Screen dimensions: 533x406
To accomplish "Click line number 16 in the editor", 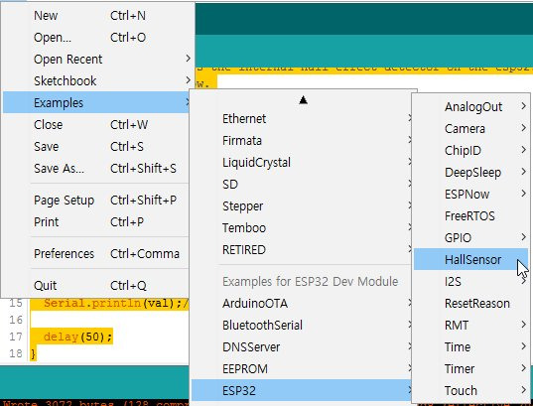I will [x=16, y=320].
